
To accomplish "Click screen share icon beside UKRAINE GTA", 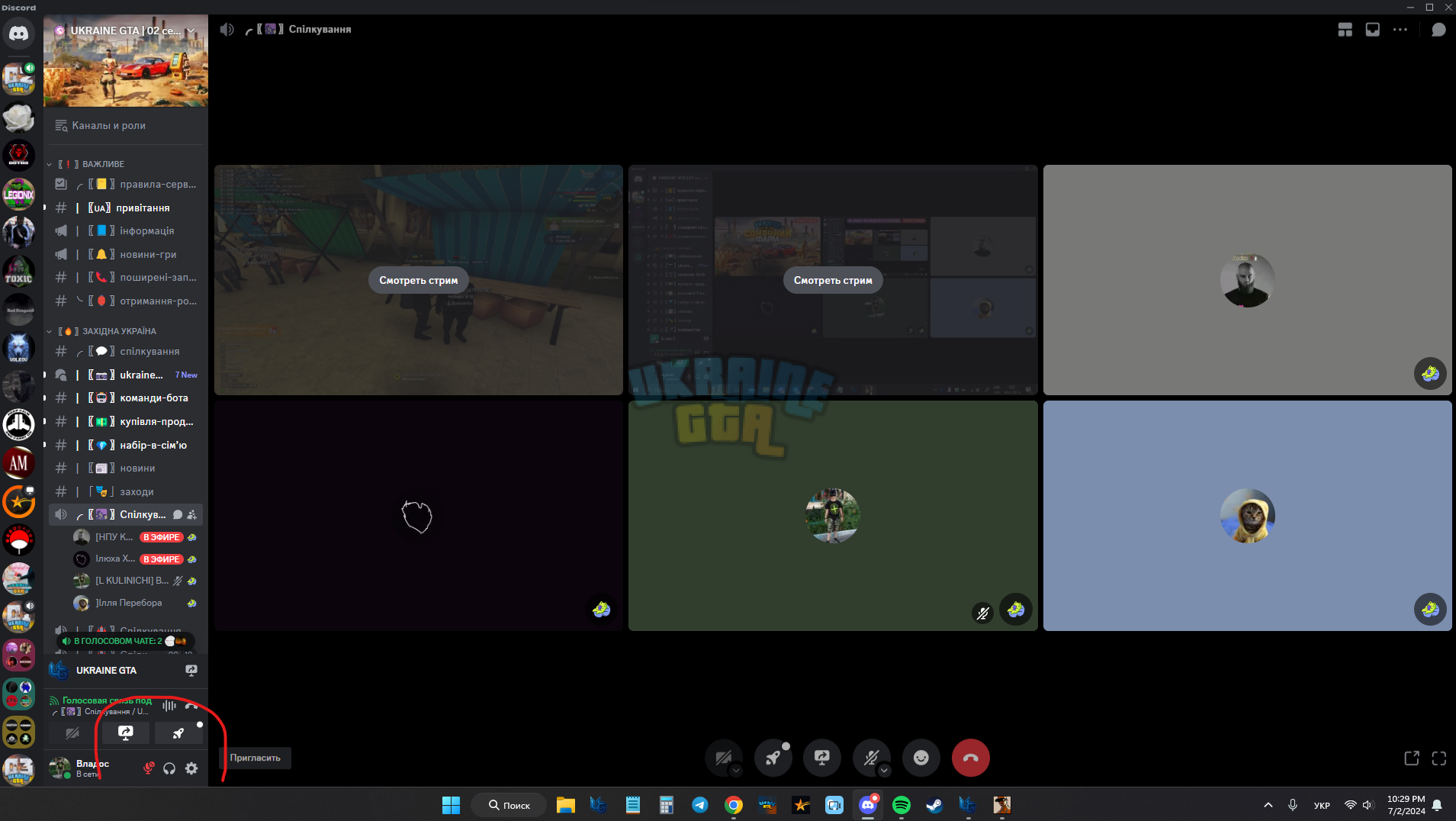I will click(x=191, y=670).
